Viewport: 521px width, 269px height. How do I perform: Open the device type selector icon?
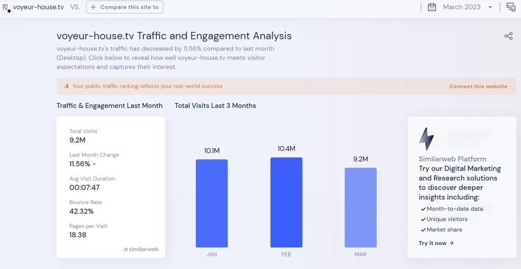511,7
